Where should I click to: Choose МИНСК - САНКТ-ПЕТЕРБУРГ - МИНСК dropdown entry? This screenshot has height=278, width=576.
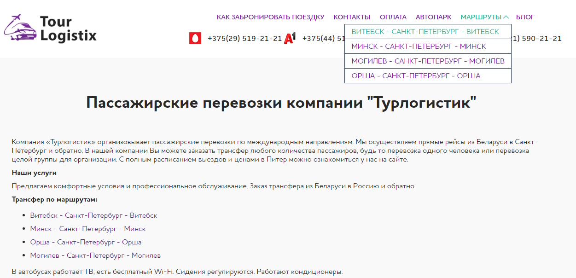[419, 46]
